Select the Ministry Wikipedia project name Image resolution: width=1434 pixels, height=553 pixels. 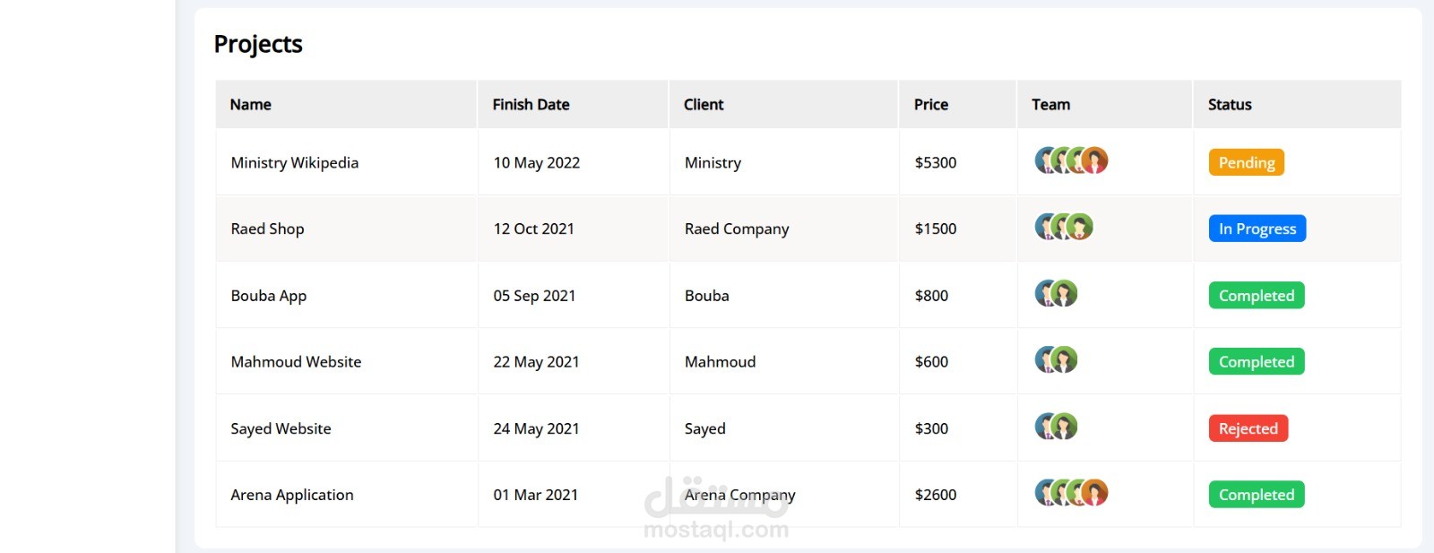[294, 162]
